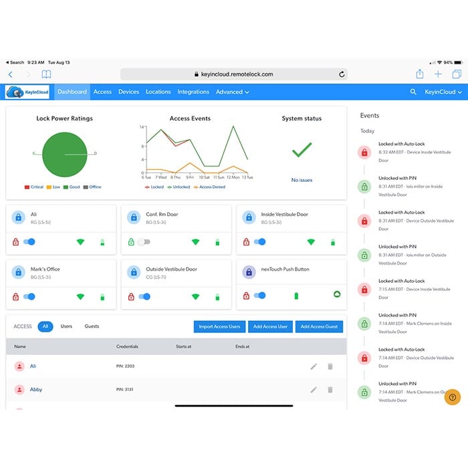Click the Safari address bar
Image resolution: width=468 pixels, height=468 pixels.
pos(234,74)
